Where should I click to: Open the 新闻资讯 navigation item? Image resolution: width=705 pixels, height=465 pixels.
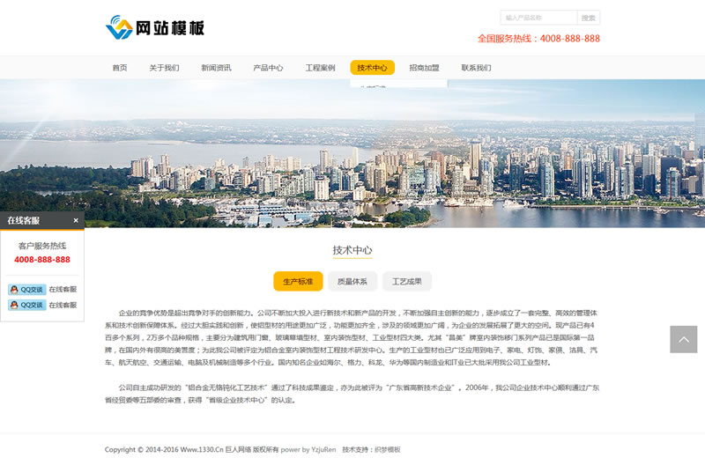tap(216, 68)
